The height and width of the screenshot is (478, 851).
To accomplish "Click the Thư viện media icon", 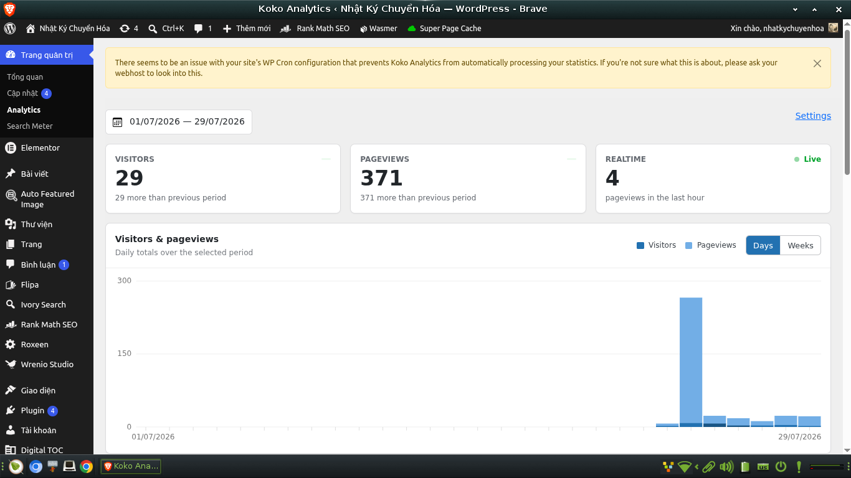I will [11, 224].
